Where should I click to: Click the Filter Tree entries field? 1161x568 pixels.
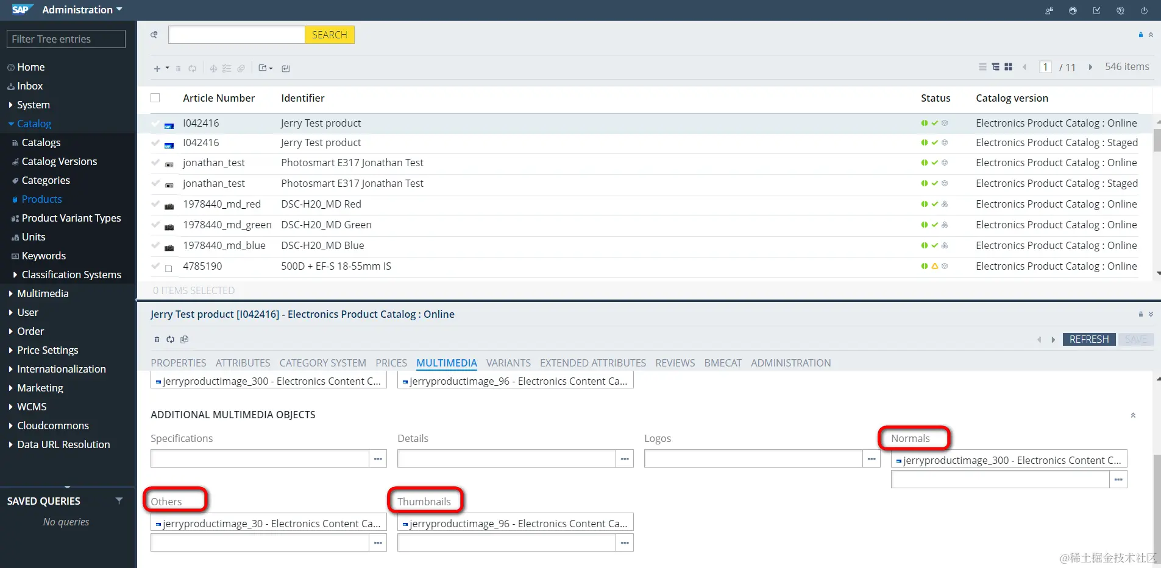click(x=66, y=39)
